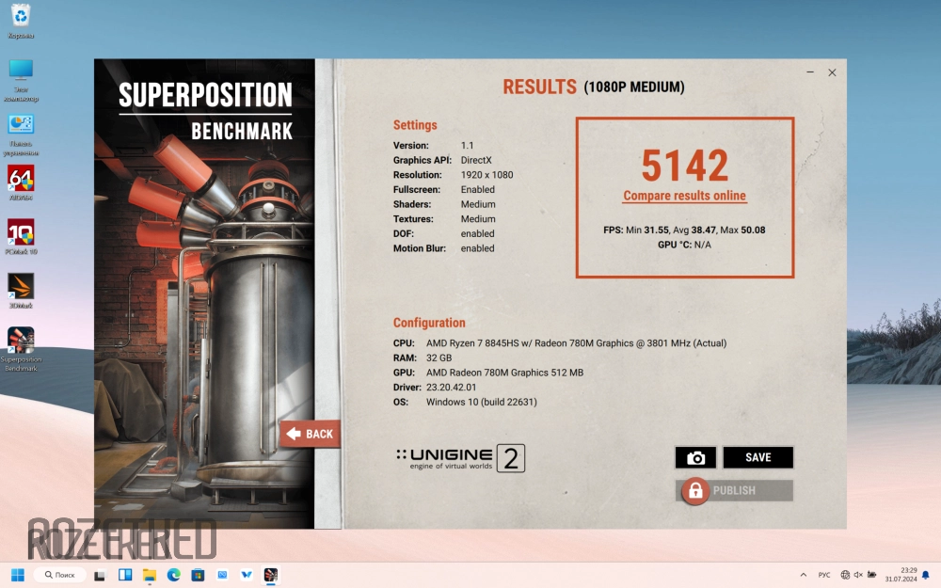Follow the Compare results online link
Screen dimensions: 941x588
coord(684,197)
